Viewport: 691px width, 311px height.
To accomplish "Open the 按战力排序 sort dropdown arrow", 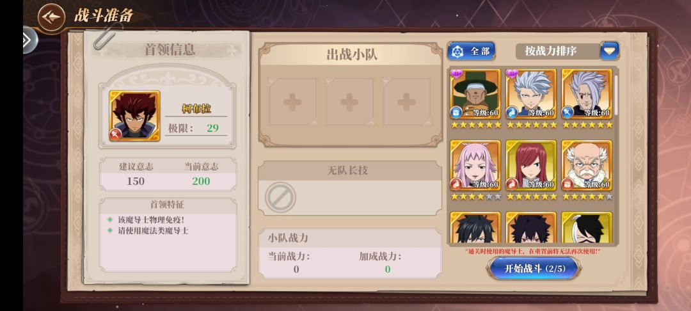I will (x=609, y=51).
